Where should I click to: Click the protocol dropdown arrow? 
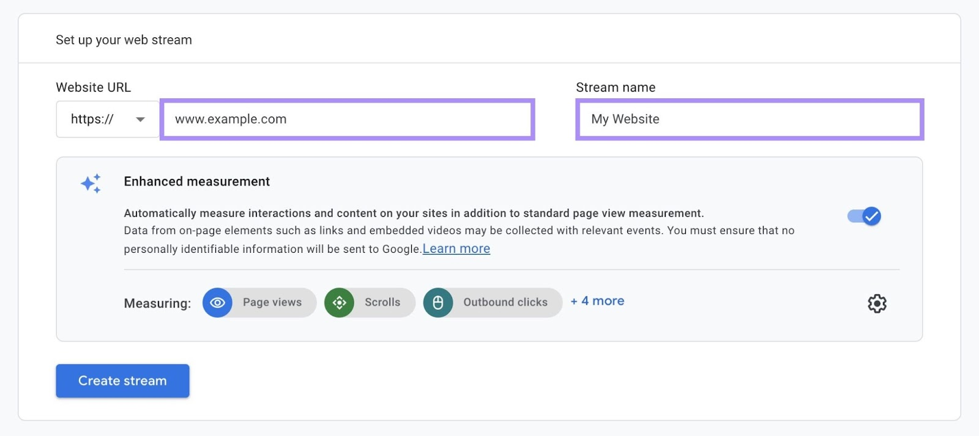(x=140, y=120)
